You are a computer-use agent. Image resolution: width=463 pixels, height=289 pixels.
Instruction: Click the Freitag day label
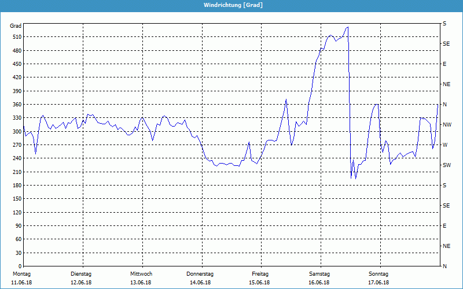click(x=260, y=273)
